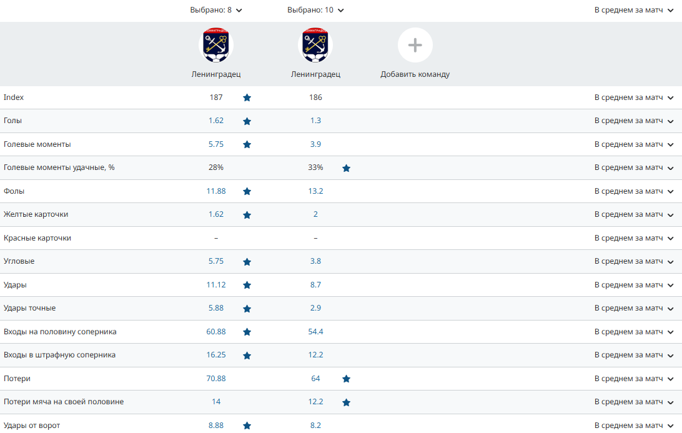Click the Желтые карточки value 2

click(x=315, y=214)
